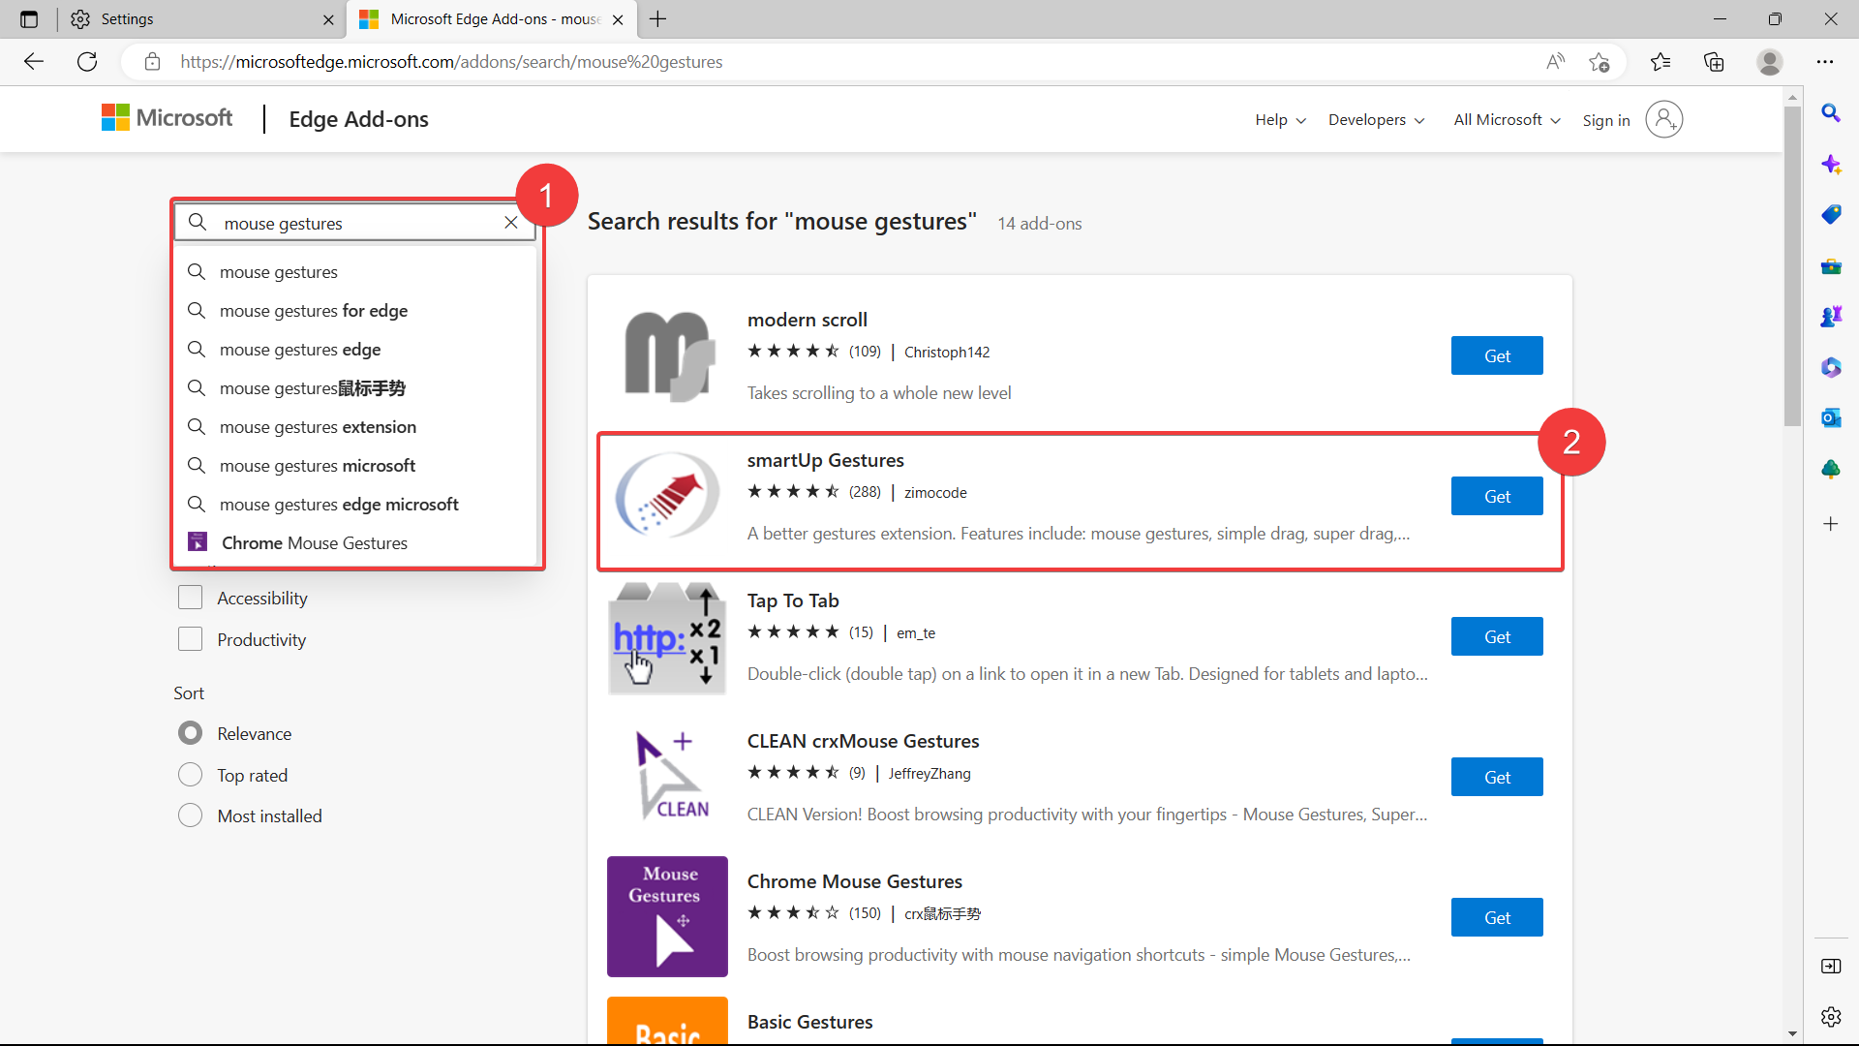Open the smartUp Gestures title
The height and width of the screenshot is (1046, 1859).
coord(825,460)
